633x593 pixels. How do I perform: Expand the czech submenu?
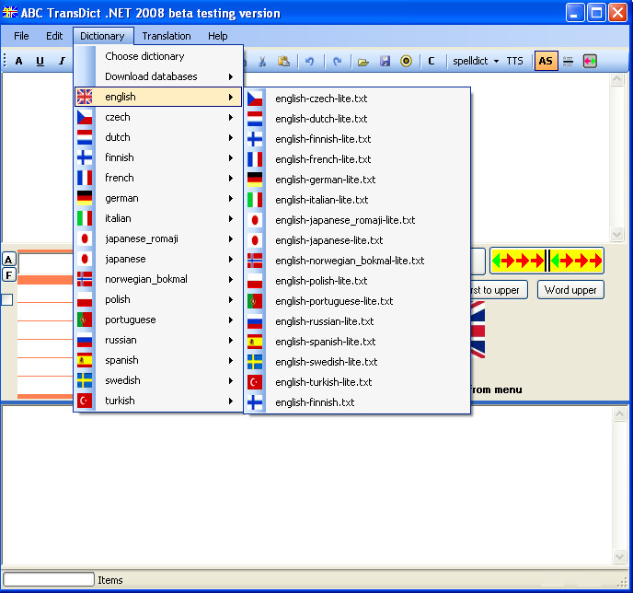tap(158, 117)
